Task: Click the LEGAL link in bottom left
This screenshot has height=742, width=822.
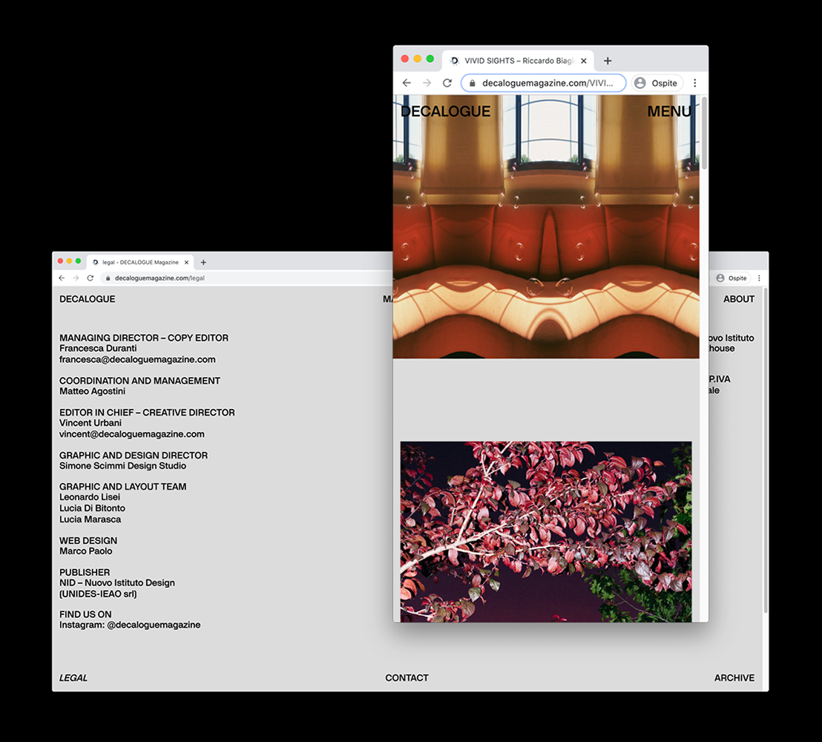Action: coord(73,677)
